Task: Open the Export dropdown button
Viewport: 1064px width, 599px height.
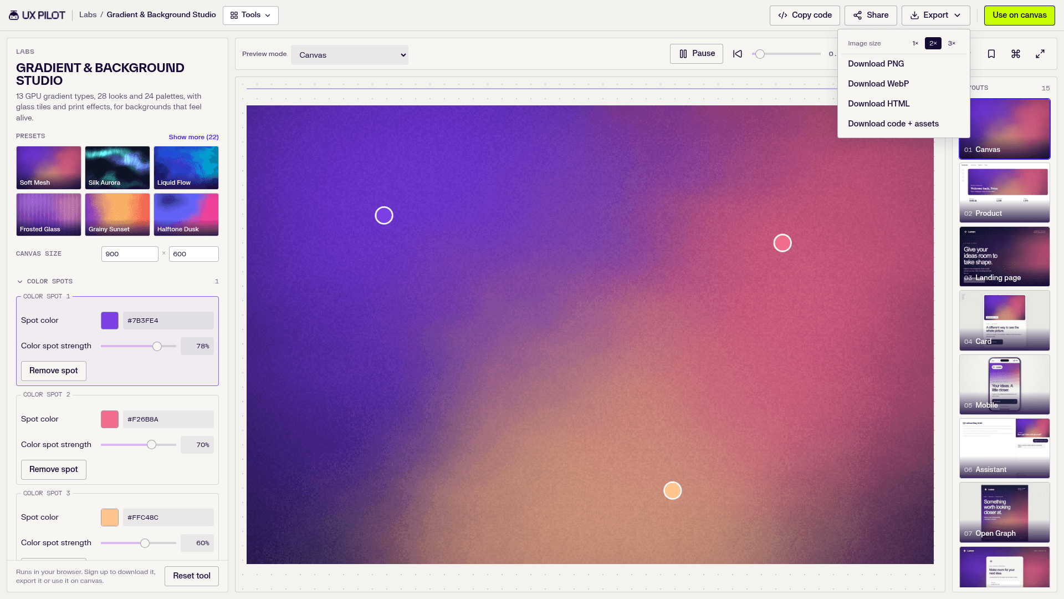Action: point(935,16)
